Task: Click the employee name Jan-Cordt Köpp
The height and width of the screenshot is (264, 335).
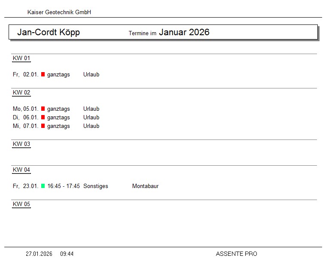Action: pos(49,33)
